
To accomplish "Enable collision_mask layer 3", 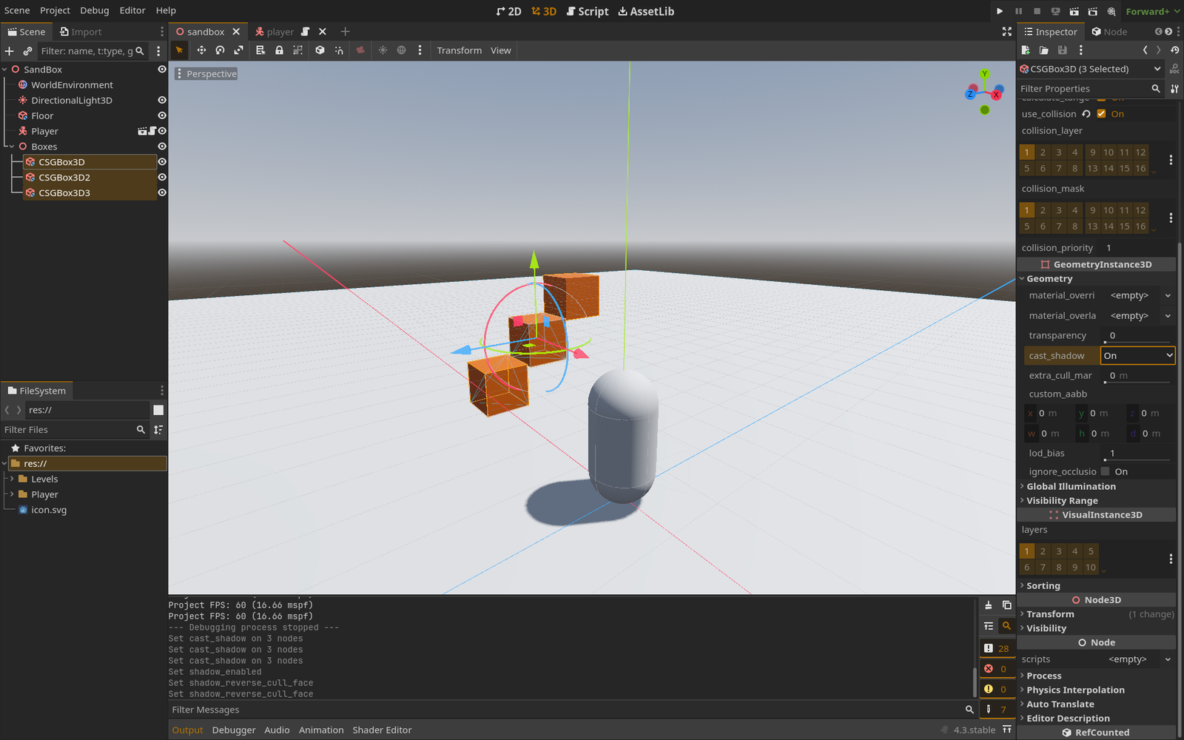I will (x=1059, y=210).
